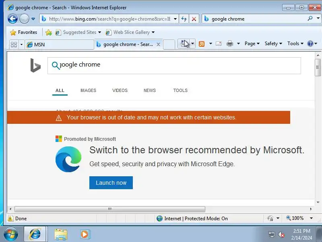
Task: Open the tab list dropdown arrow
Action: (x=21, y=44)
